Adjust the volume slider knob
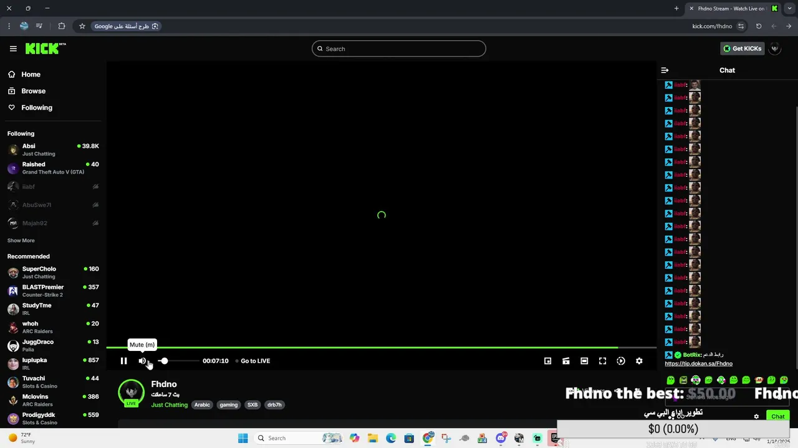Image resolution: width=798 pixels, height=448 pixels. click(x=163, y=361)
